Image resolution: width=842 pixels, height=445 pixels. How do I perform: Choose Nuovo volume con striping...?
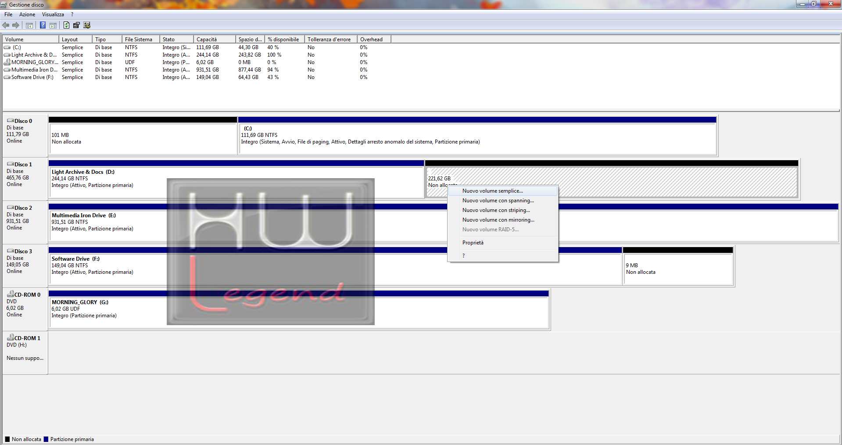[x=503, y=210]
